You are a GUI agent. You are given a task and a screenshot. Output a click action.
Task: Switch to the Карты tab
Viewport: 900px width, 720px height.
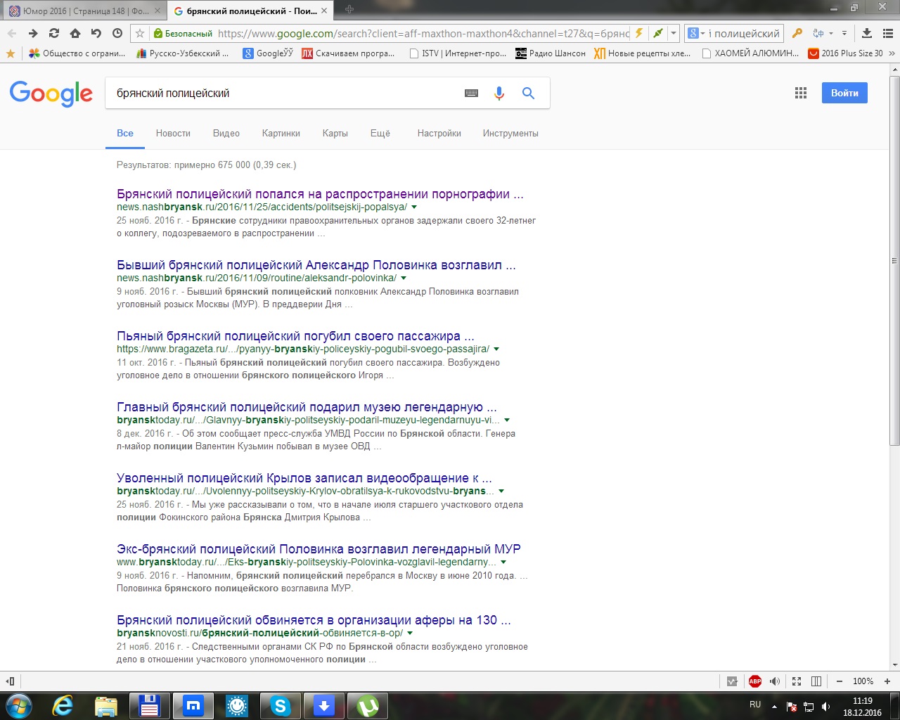pyautogui.click(x=335, y=134)
